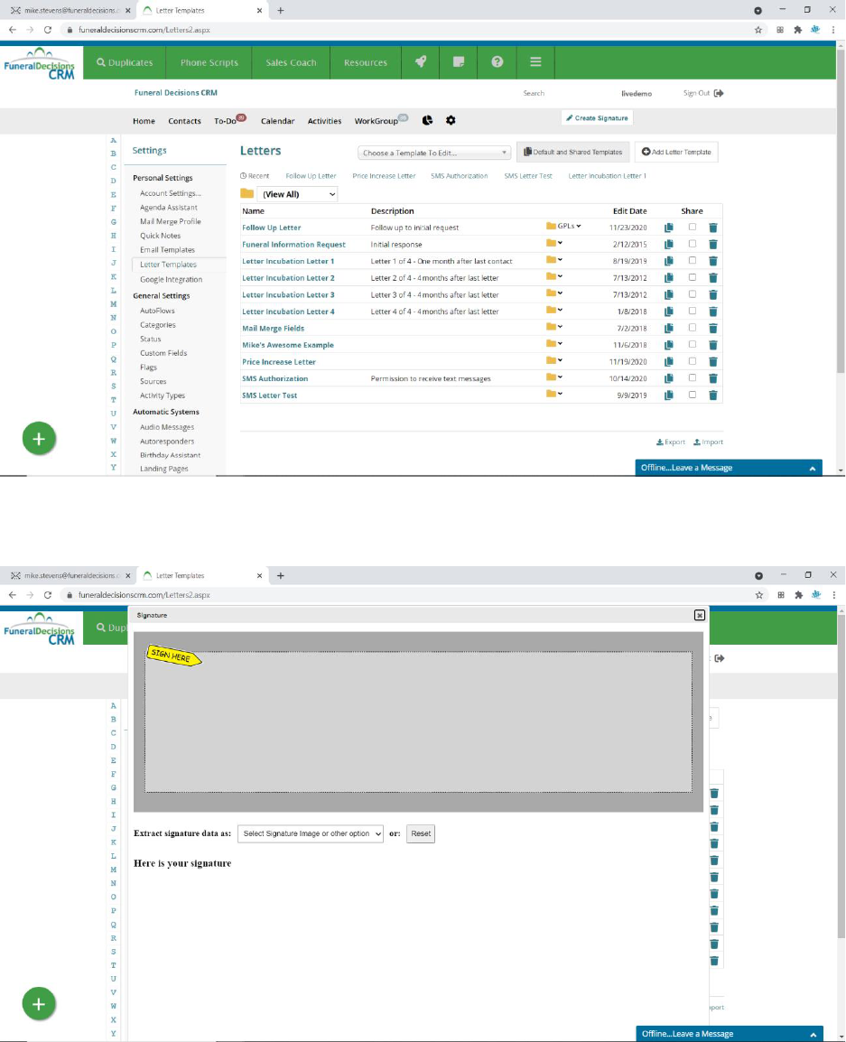The image size is (846, 1042).
Task: Switch to Phone Scripts tab
Action: (x=209, y=62)
